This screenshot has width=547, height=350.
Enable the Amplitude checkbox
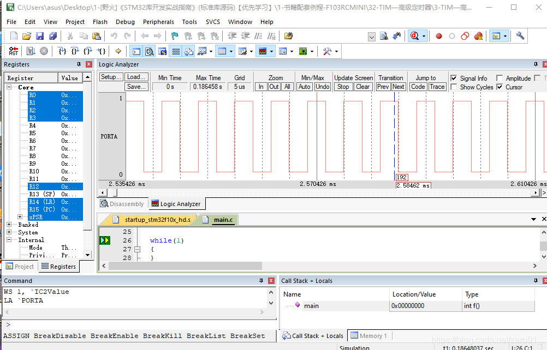500,78
